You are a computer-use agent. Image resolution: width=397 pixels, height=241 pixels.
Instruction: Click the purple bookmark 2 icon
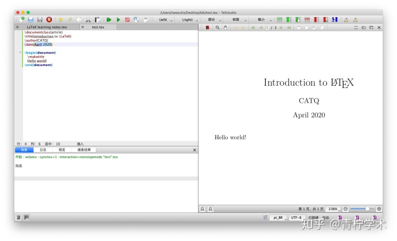[x=357, y=217]
